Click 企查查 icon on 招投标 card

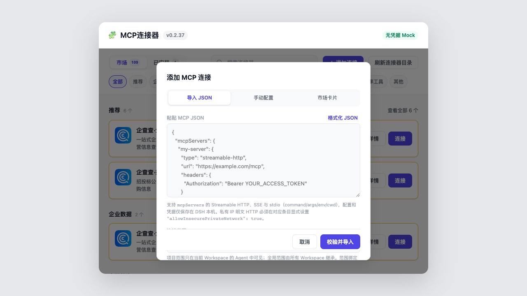[x=123, y=177]
